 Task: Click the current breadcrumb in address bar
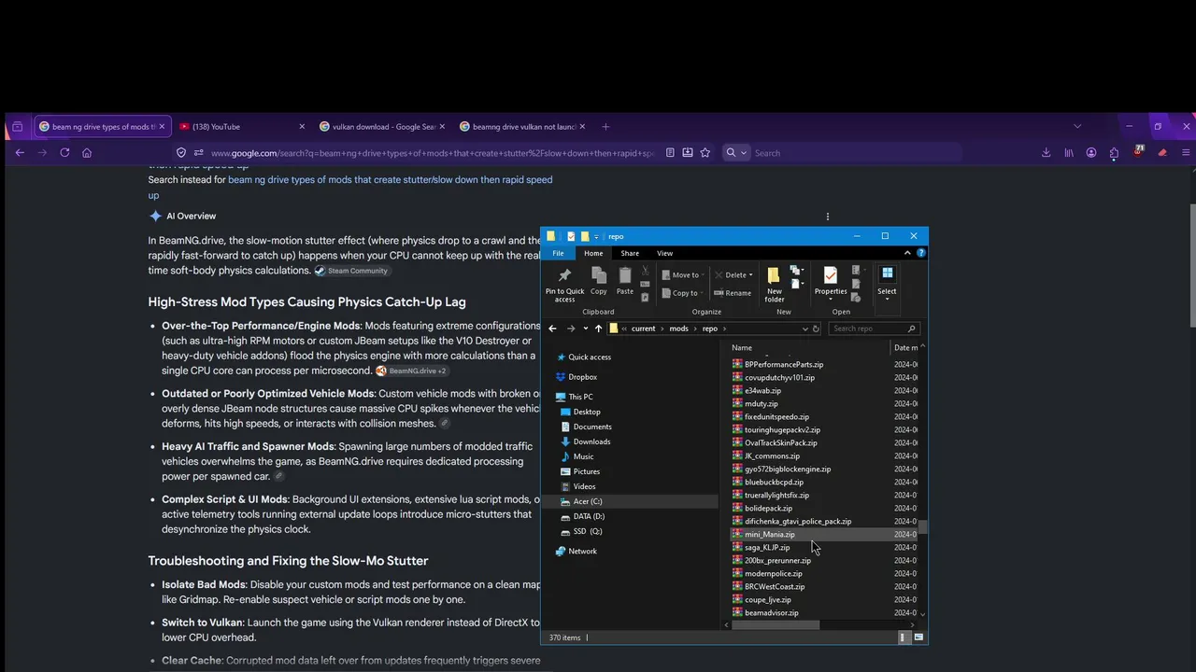[x=643, y=329]
